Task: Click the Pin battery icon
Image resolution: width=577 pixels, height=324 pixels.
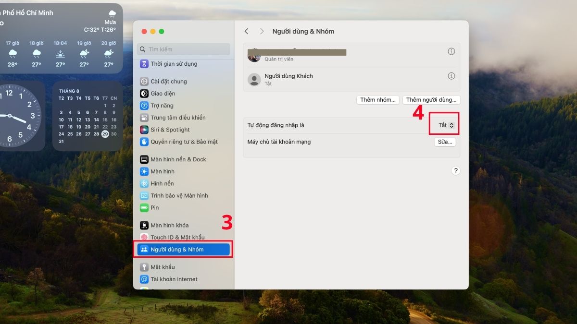Action: point(144,208)
